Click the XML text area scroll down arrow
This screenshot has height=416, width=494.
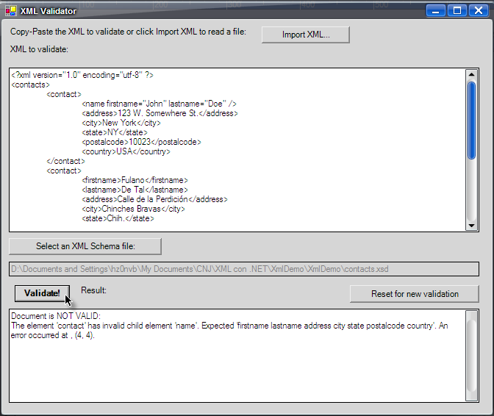(472, 225)
